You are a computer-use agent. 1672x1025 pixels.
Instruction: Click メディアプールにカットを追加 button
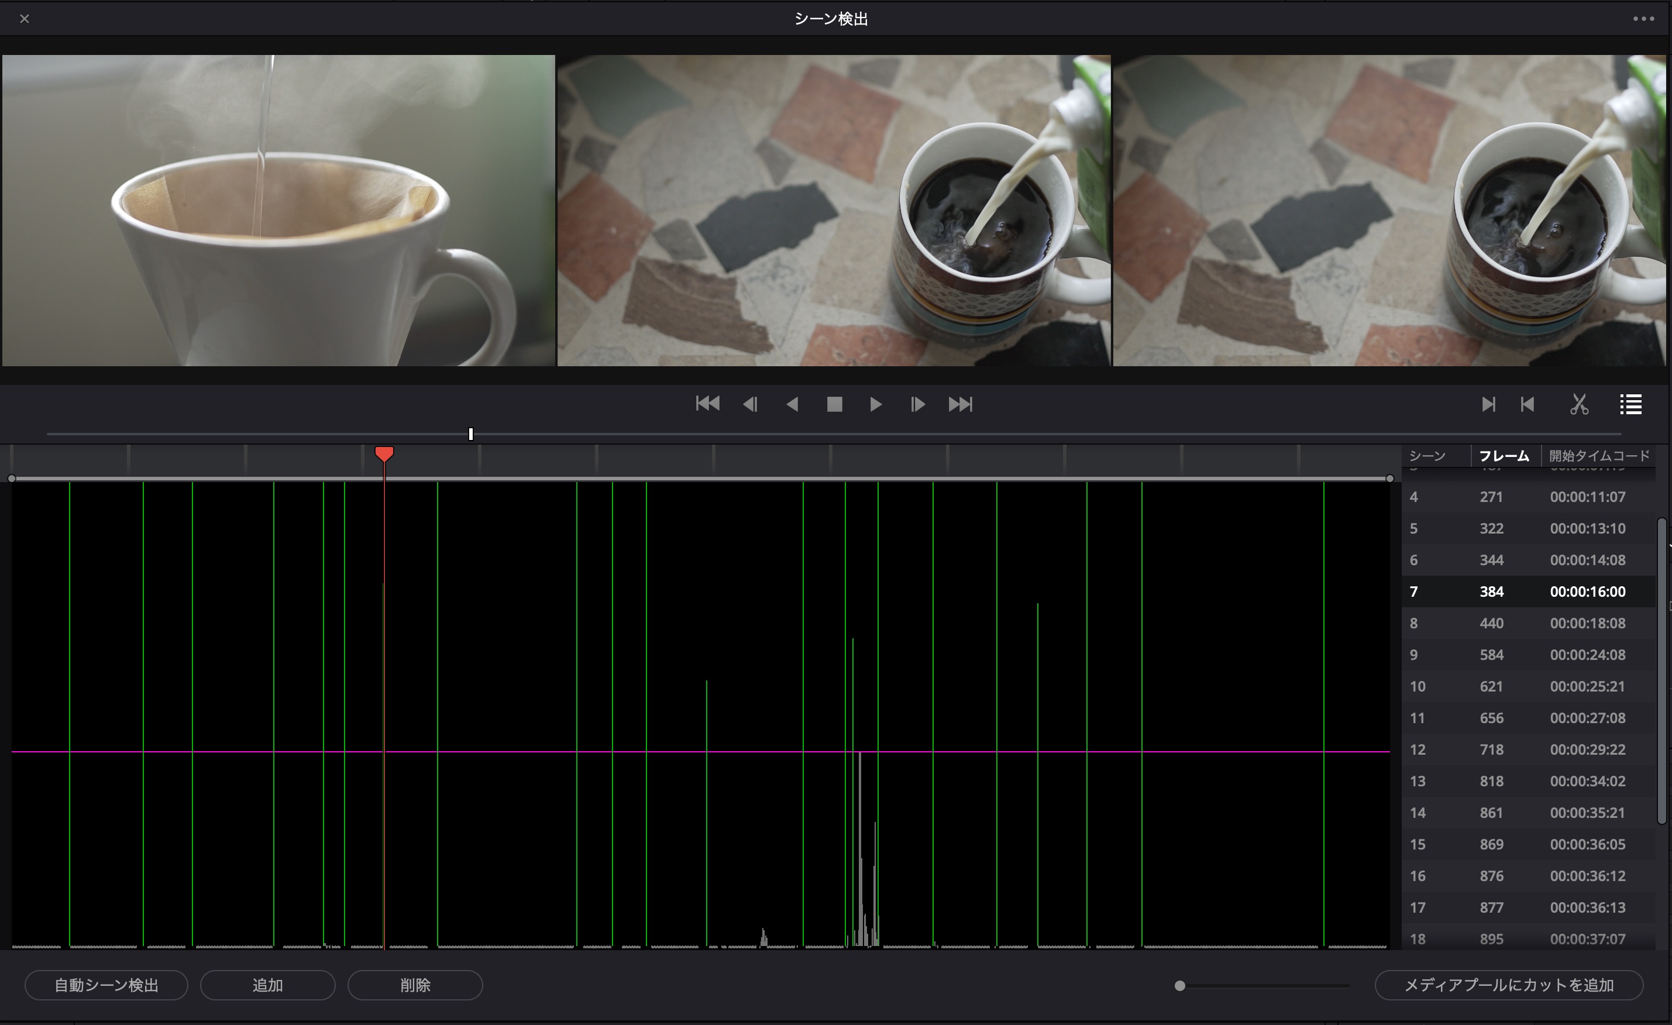pyautogui.click(x=1508, y=985)
